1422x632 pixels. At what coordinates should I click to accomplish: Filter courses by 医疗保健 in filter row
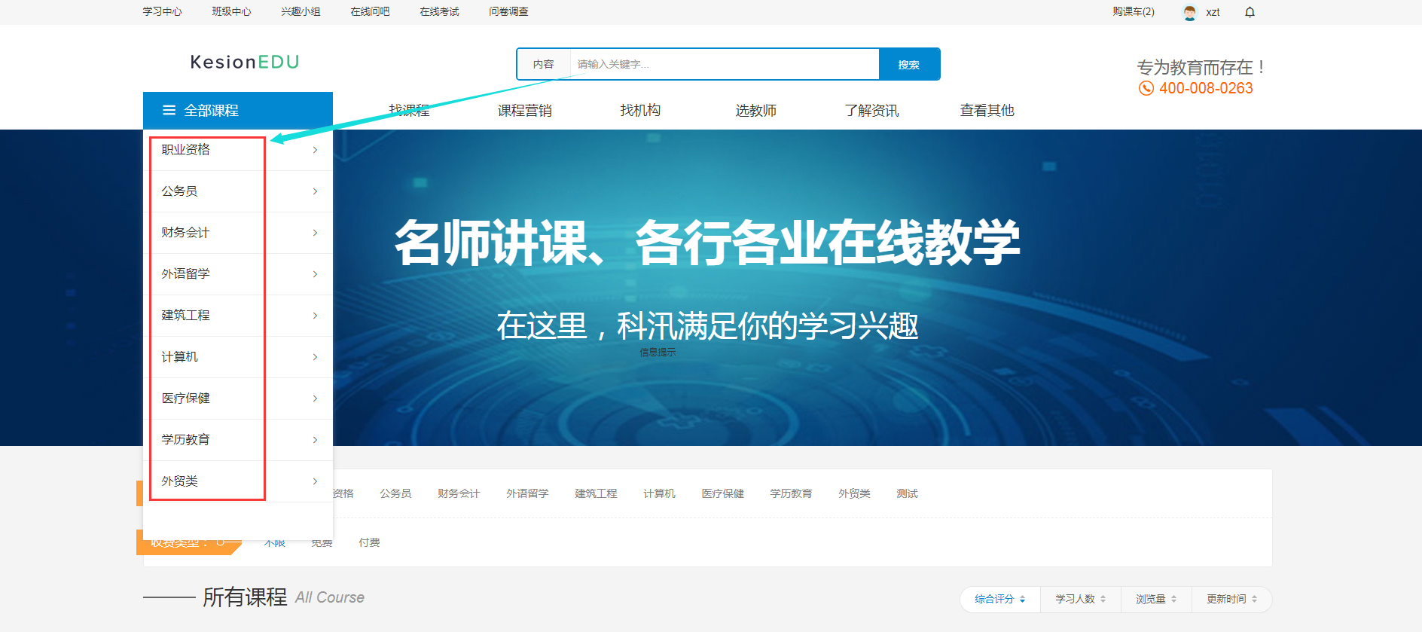click(x=722, y=493)
